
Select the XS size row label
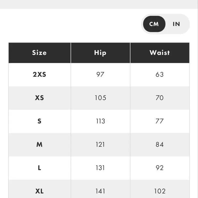click(39, 98)
